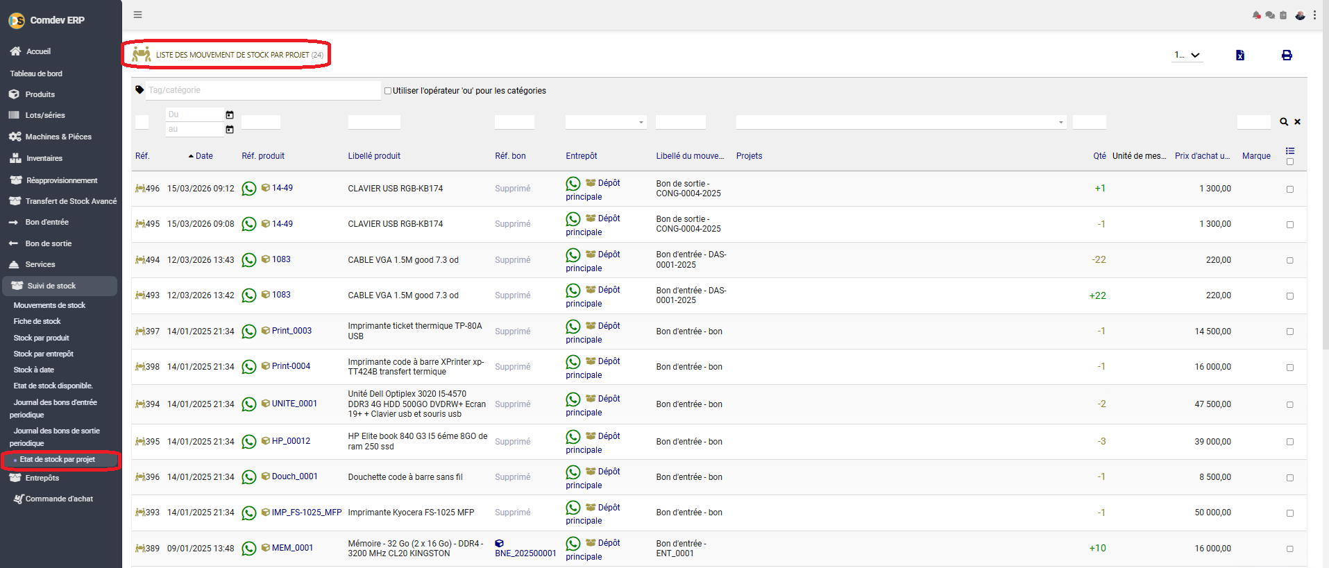Screen dimensions: 1329x568
Task: Open the notifications bell
Action: [1256, 15]
